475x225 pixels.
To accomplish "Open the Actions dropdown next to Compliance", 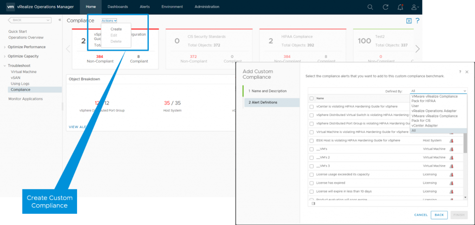I will (x=109, y=20).
